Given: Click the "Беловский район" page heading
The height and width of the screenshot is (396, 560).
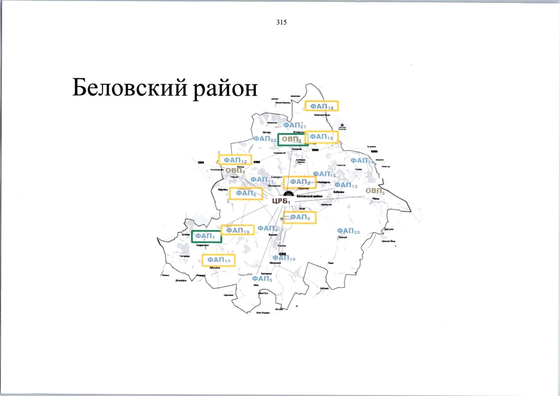Looking at the screenshot, I should pyautogui.click(x=165, y=88).
